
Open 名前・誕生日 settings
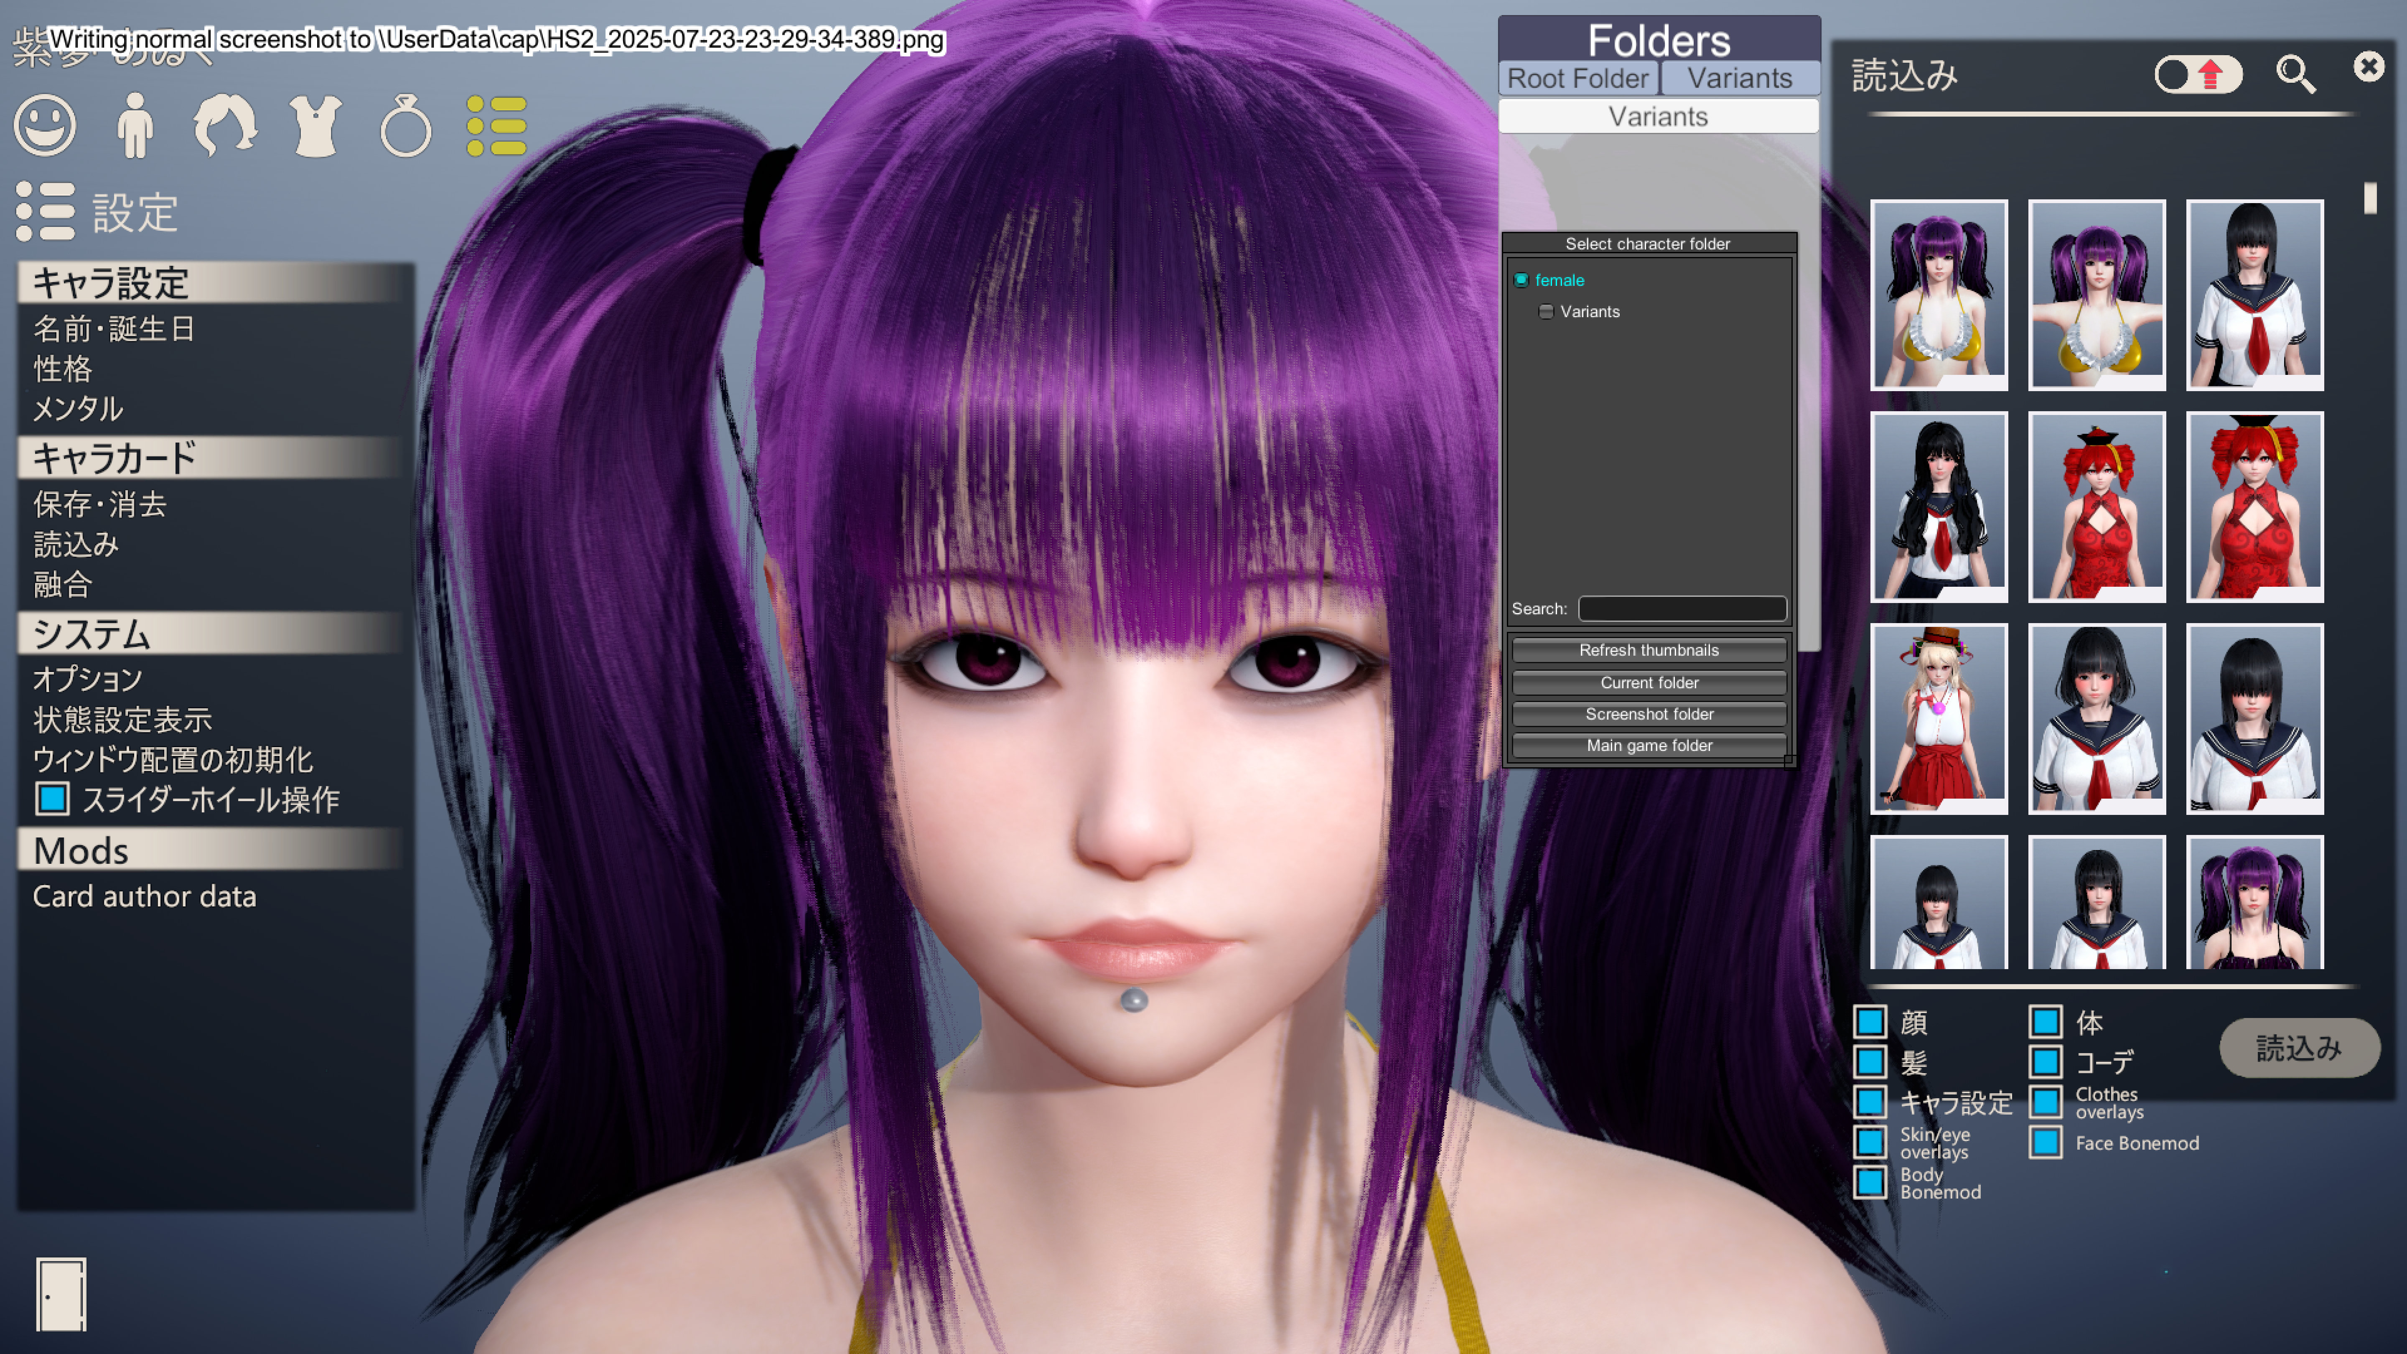coord(114,329)
